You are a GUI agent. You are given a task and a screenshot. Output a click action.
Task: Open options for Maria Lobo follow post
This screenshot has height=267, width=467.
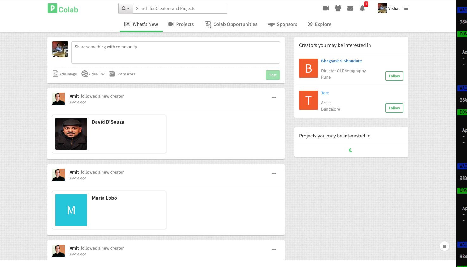coord(274,173)
